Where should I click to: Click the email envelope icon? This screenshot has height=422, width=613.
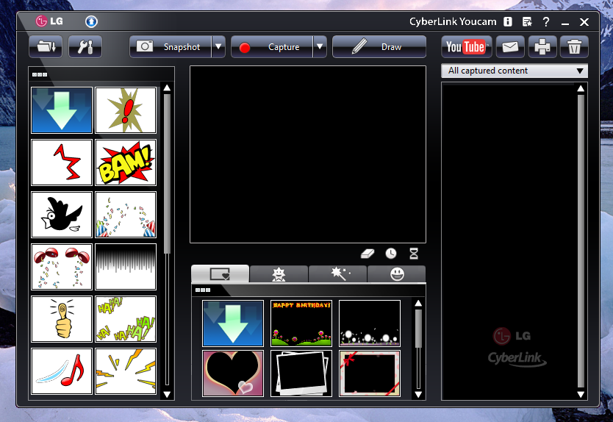coord(510,47)
